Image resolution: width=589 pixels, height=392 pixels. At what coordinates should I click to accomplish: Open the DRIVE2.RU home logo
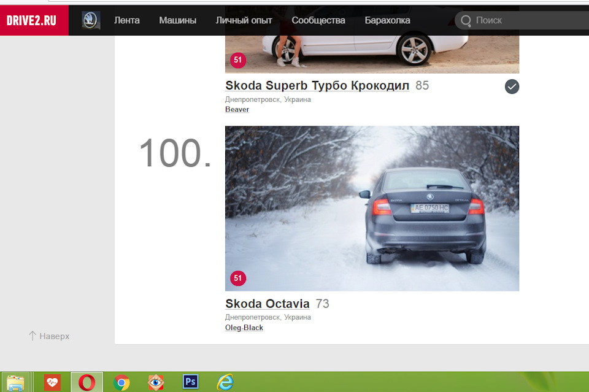(x=34, y=20)
